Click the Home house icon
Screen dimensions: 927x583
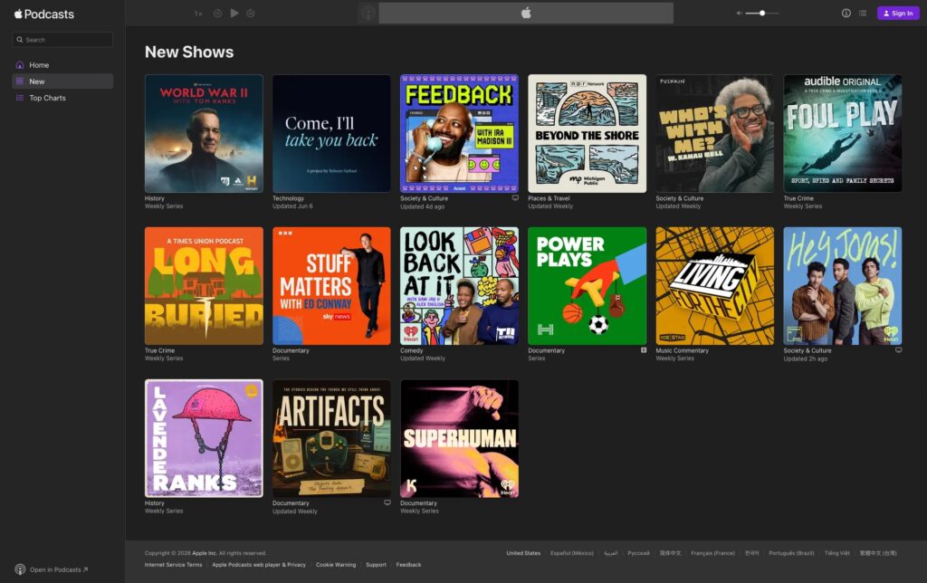click(x=20, y=65)
